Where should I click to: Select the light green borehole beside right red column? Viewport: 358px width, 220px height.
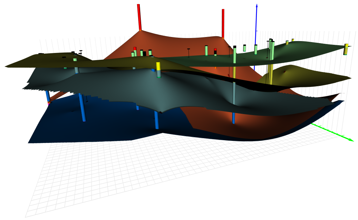pos(206,50)
